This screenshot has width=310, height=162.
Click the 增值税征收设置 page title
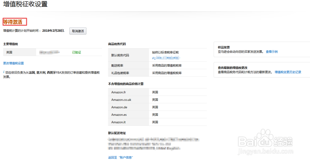pos(25,4)
